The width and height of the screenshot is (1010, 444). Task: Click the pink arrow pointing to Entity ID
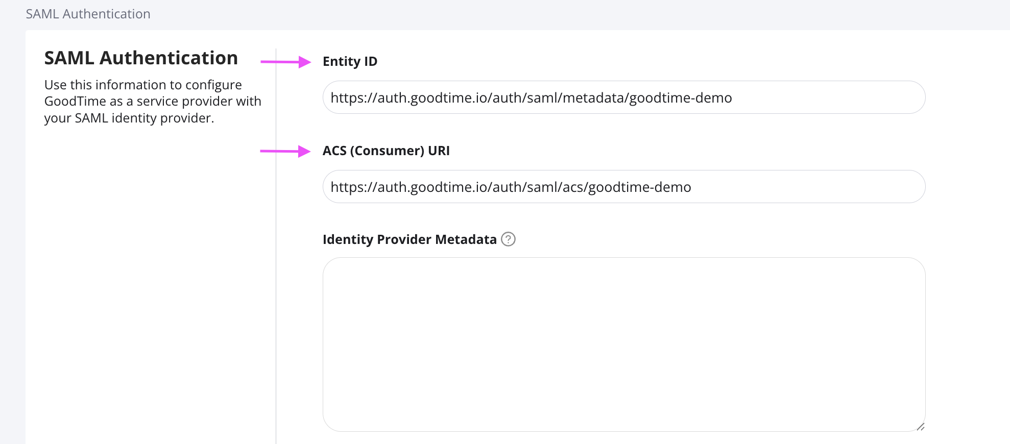[285, 62]
